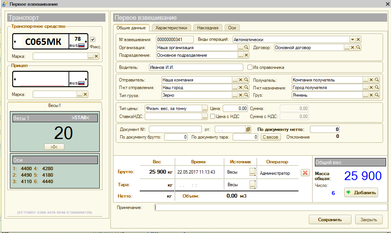Enable the Из справочника checkbox
The width and height of the screenshot is (391, 233).
[x=250, y=67]
